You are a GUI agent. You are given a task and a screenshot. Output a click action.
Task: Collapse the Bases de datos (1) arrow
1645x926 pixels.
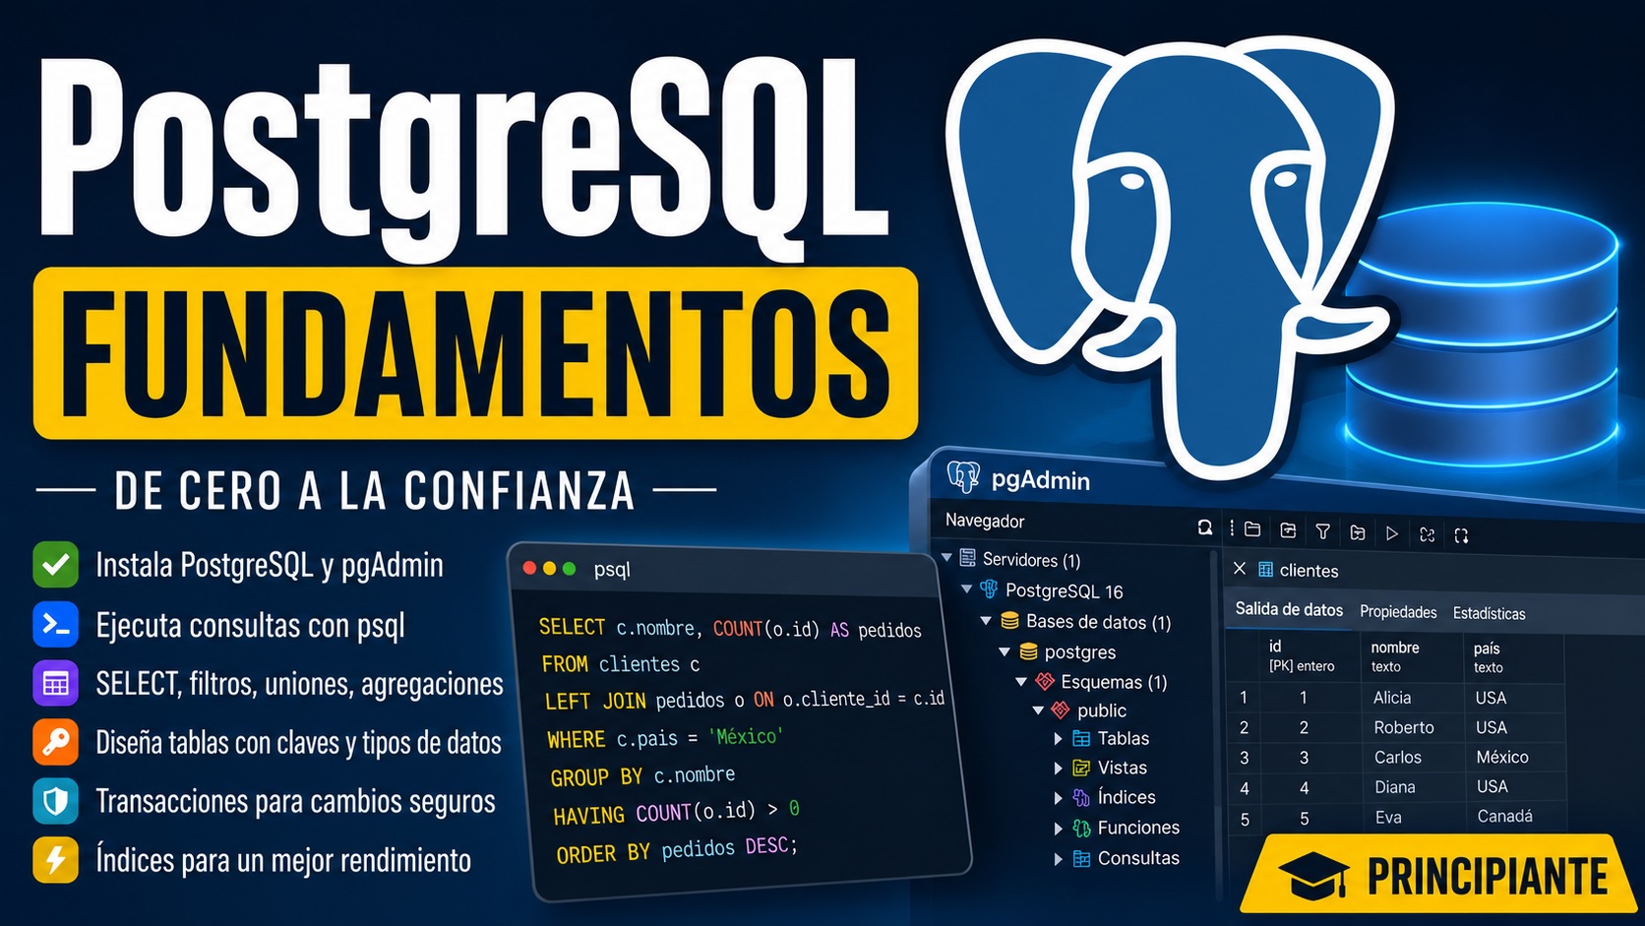point(986,621)
